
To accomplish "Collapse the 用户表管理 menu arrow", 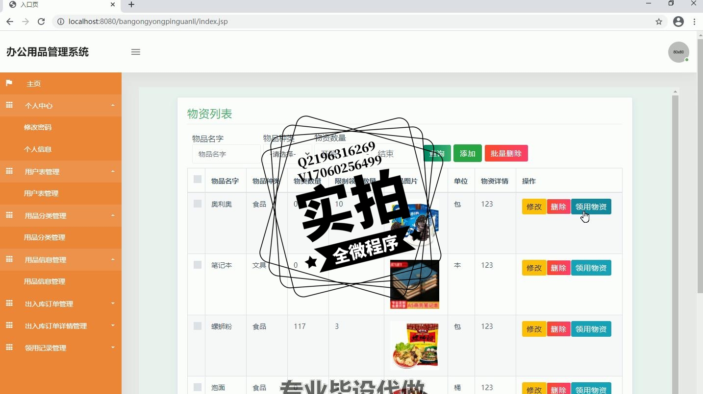I will [x=113, y=171].
